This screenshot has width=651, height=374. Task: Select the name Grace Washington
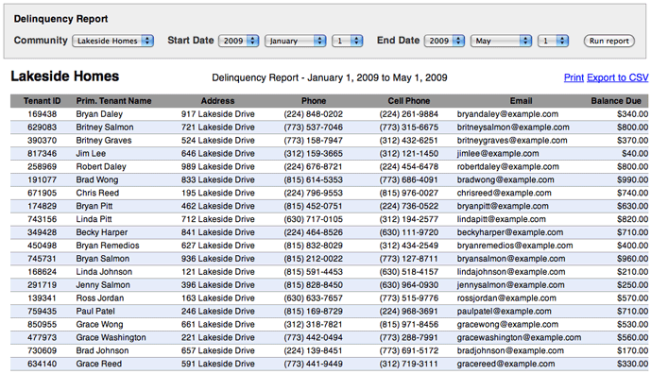pos(111,337)
